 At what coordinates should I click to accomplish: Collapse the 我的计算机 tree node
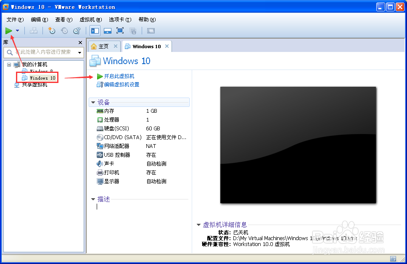pyautogui.click(x=9, y=65)
